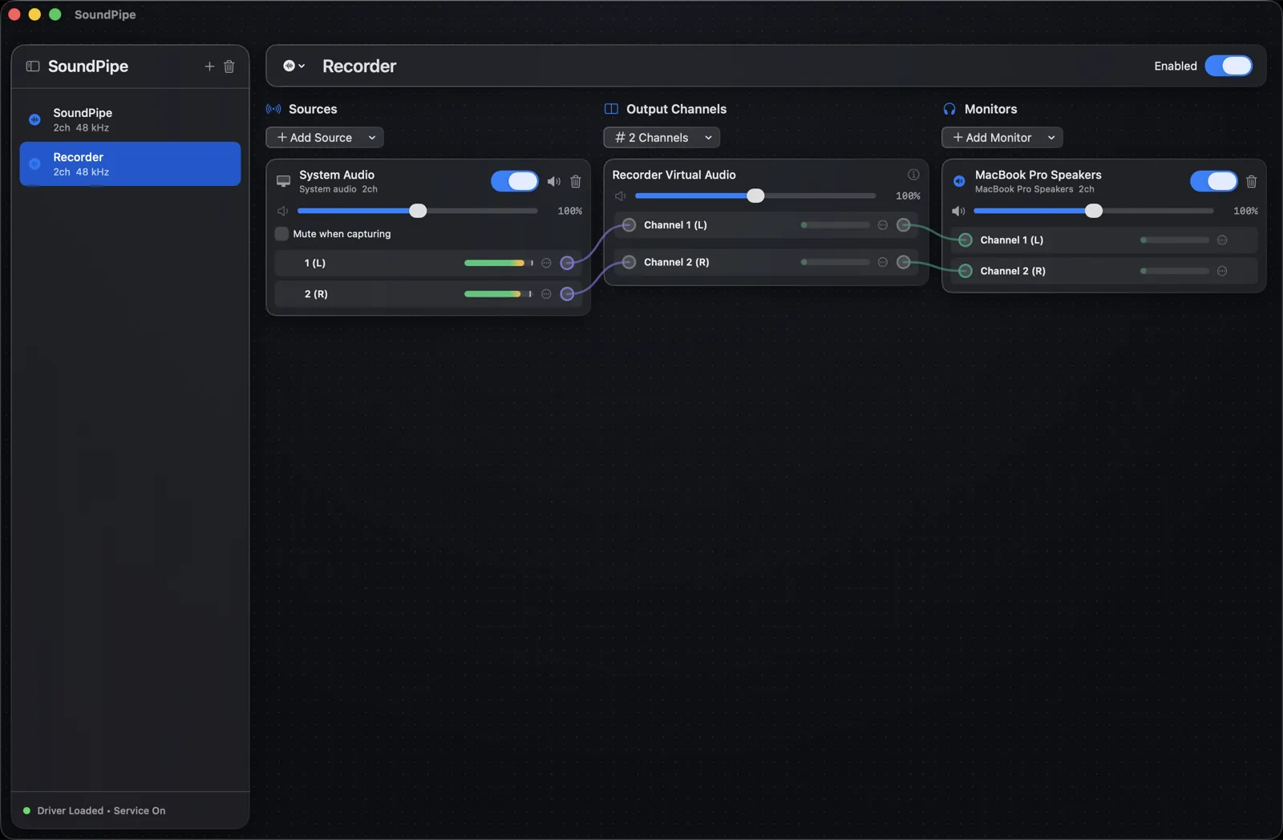Click the Monitors section heading
Viewport: 1283px width, 840px height.
[x=990, y=109]
